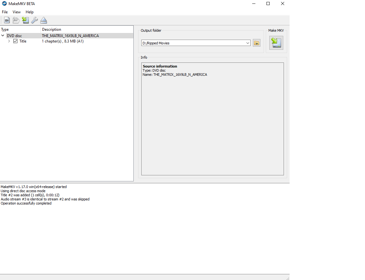
Task: Expand the Title tree node
Action: [9, 41]
